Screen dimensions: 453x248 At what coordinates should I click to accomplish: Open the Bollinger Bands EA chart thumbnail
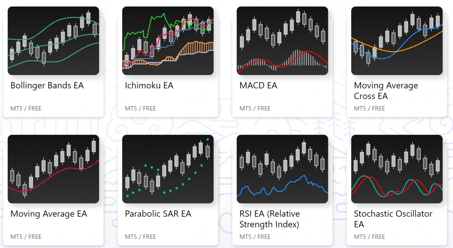tap(53, 41)
